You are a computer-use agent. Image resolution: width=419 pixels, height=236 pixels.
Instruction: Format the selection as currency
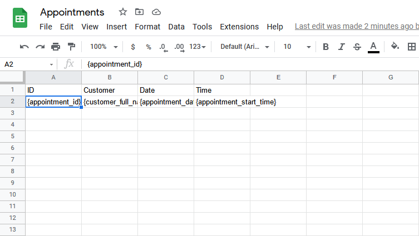click(x=132, y=47)
